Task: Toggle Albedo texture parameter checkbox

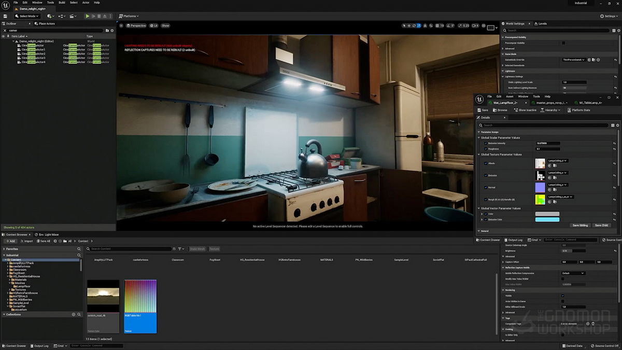Action: 486,163
